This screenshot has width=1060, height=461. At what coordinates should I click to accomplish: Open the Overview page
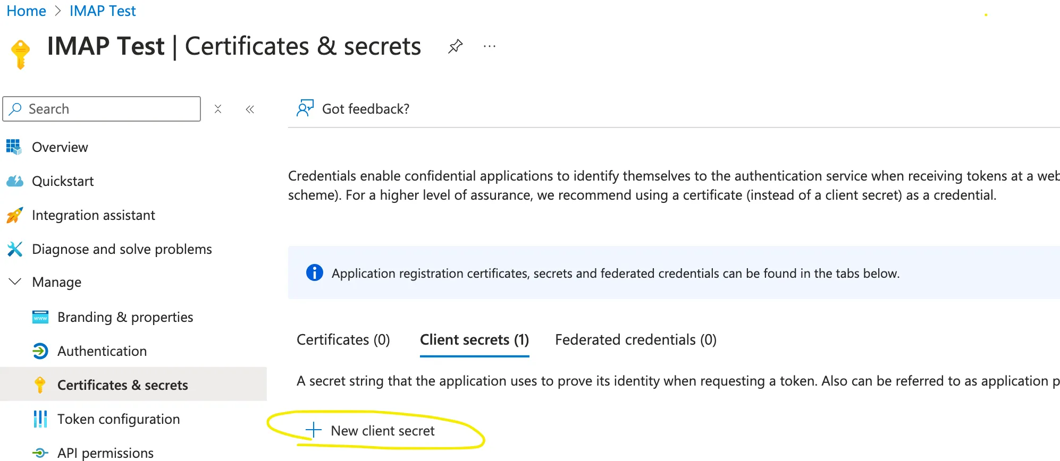(x=60, y=147)
